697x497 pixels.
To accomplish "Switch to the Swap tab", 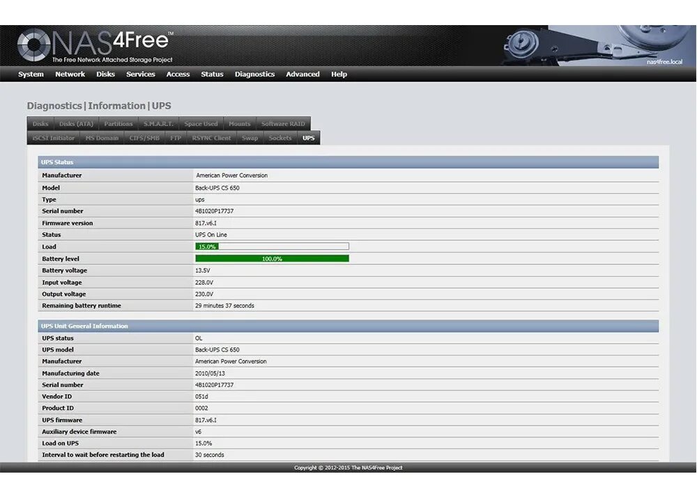I will tap(250, 138).
